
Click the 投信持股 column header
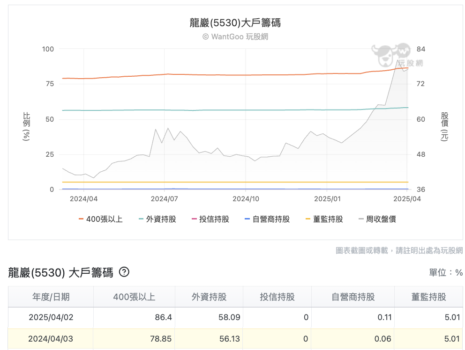277,297
